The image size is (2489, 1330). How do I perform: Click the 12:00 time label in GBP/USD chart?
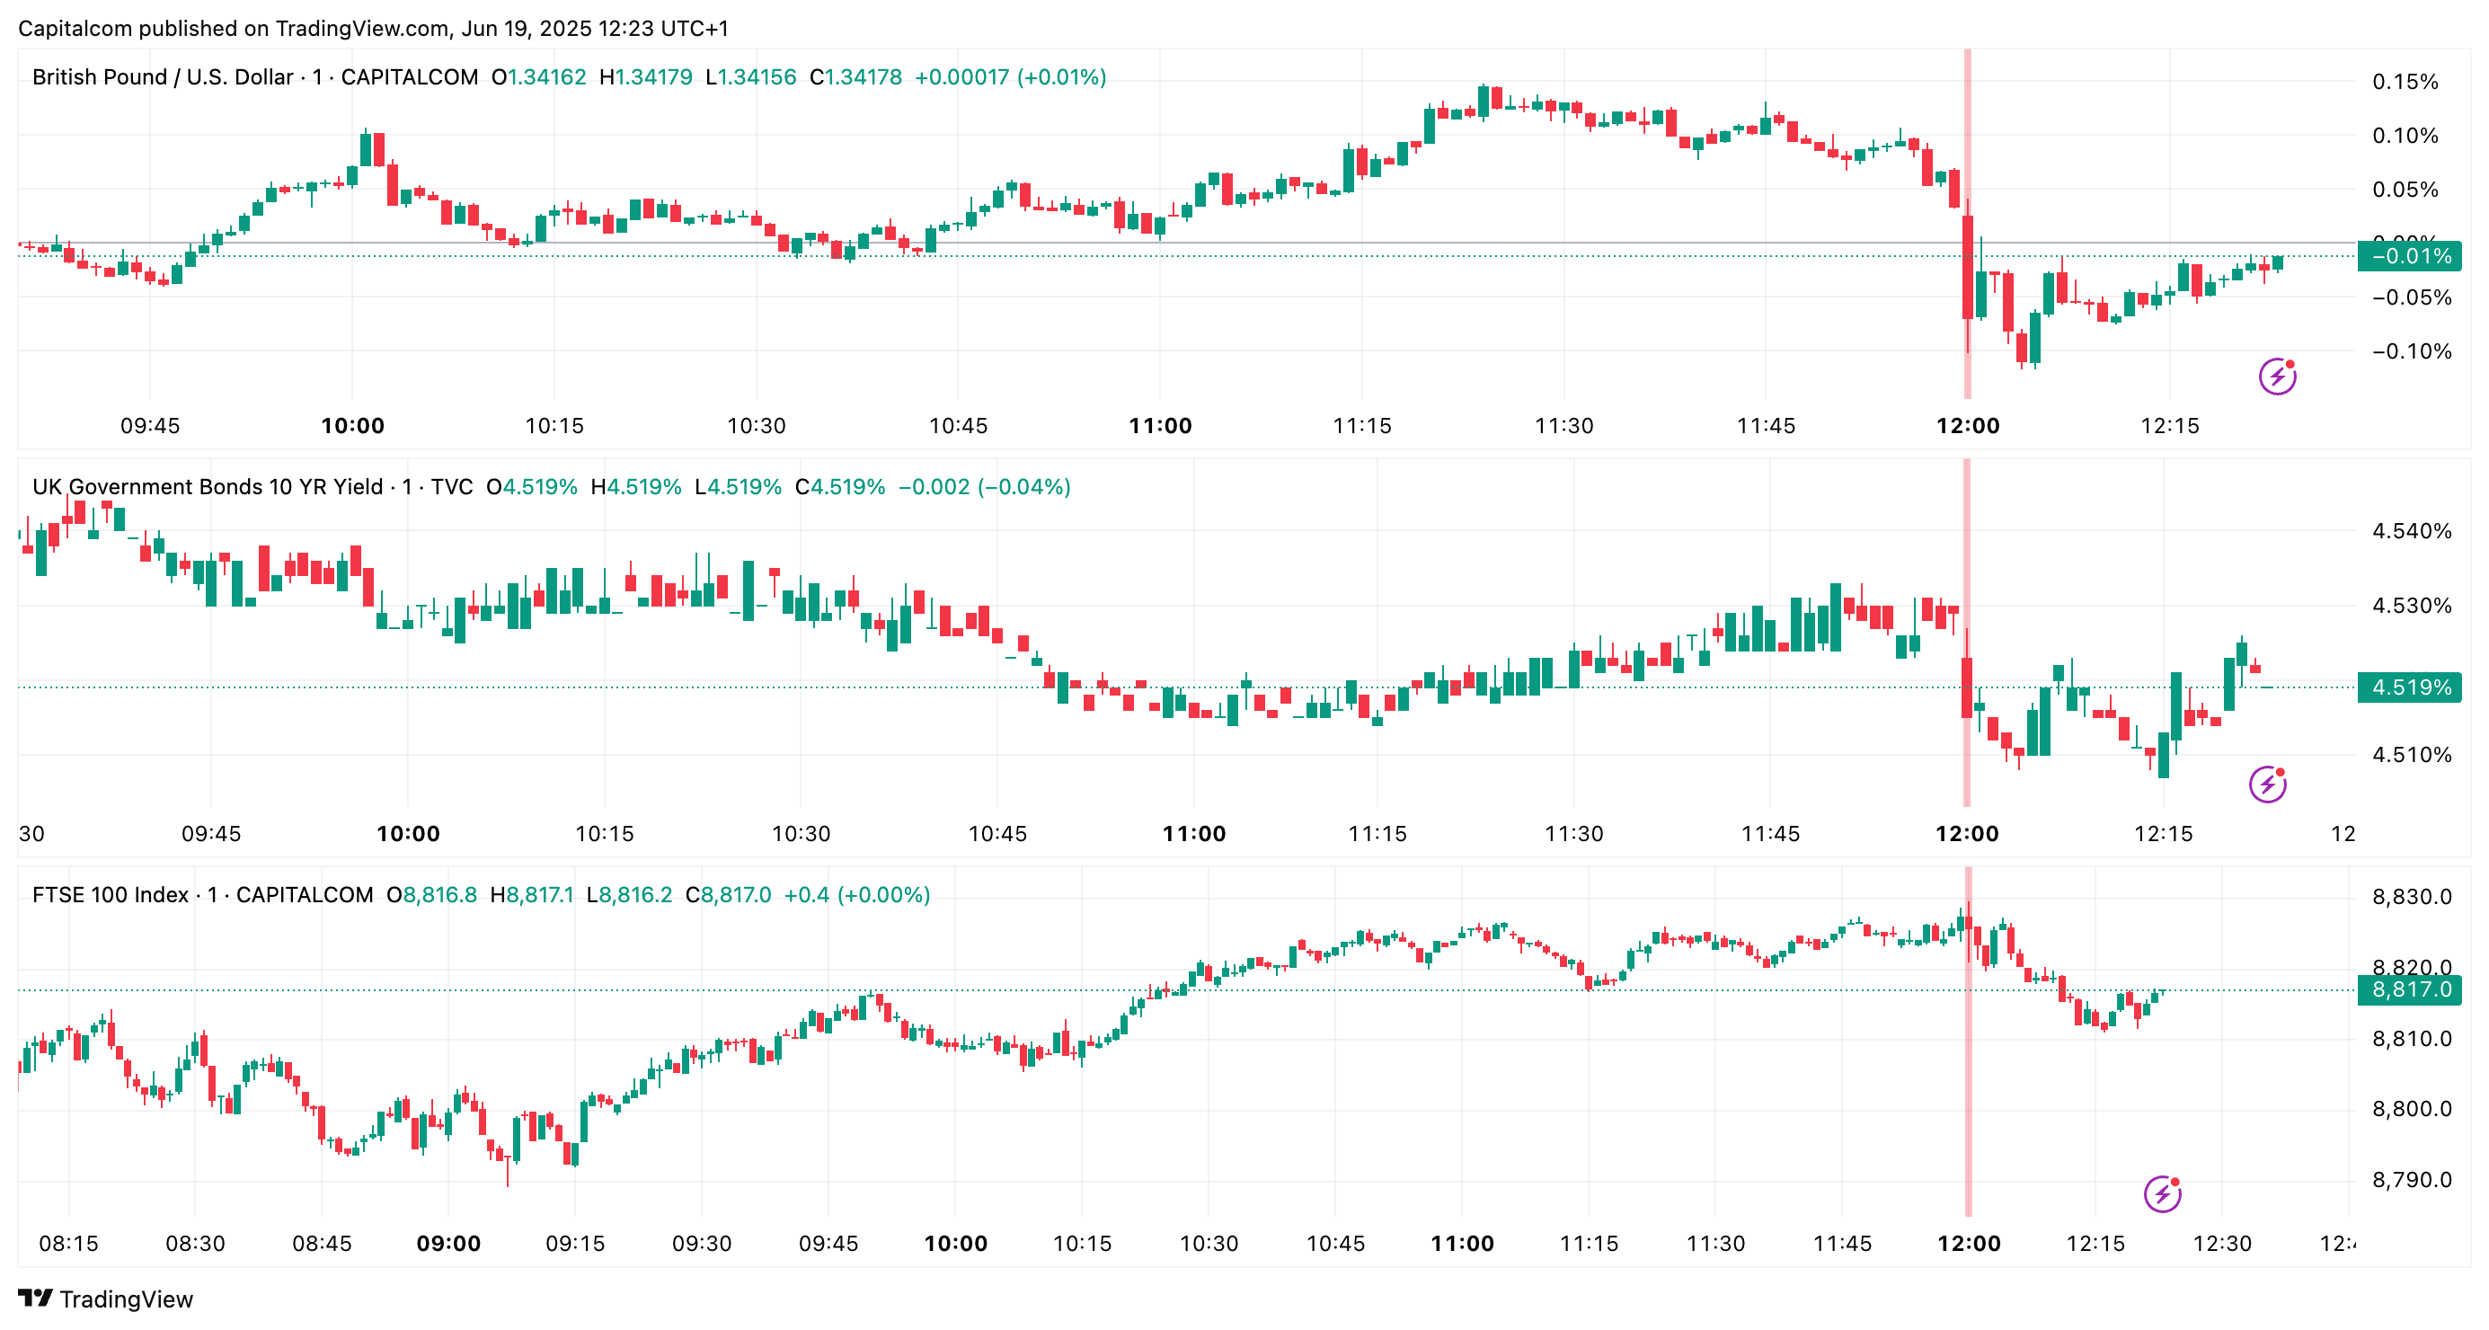coord(1967,426)
